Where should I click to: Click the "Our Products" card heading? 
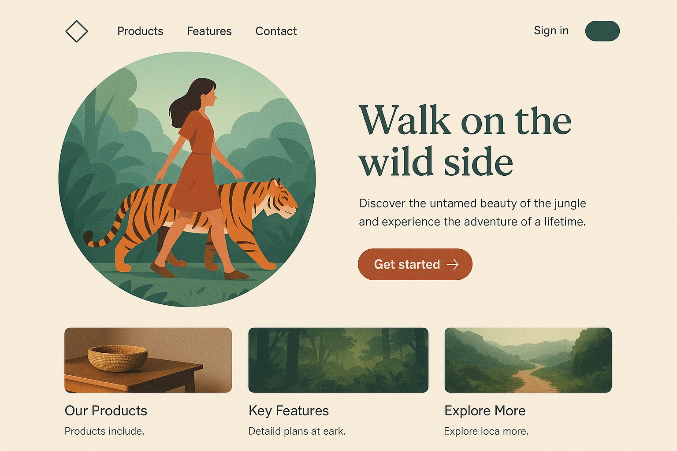click(106, 410)
